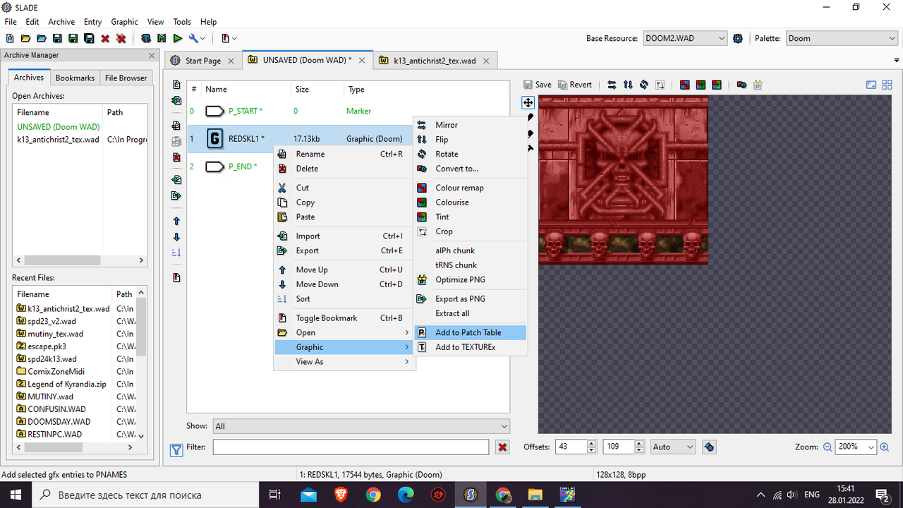Click the single red X Close archive icon
The width and height of the screenshot is (903, 508).
pos(105,38)
